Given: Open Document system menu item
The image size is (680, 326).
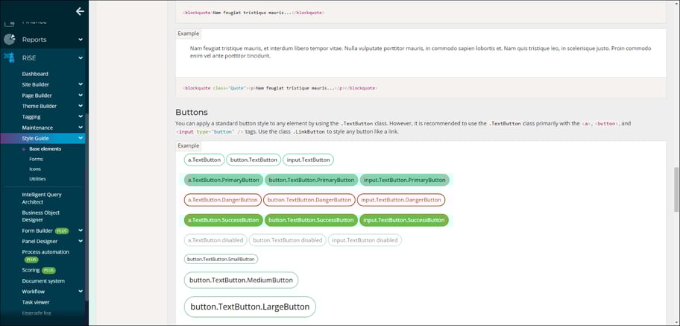Looking at the screenshot, I should point(43,280).
